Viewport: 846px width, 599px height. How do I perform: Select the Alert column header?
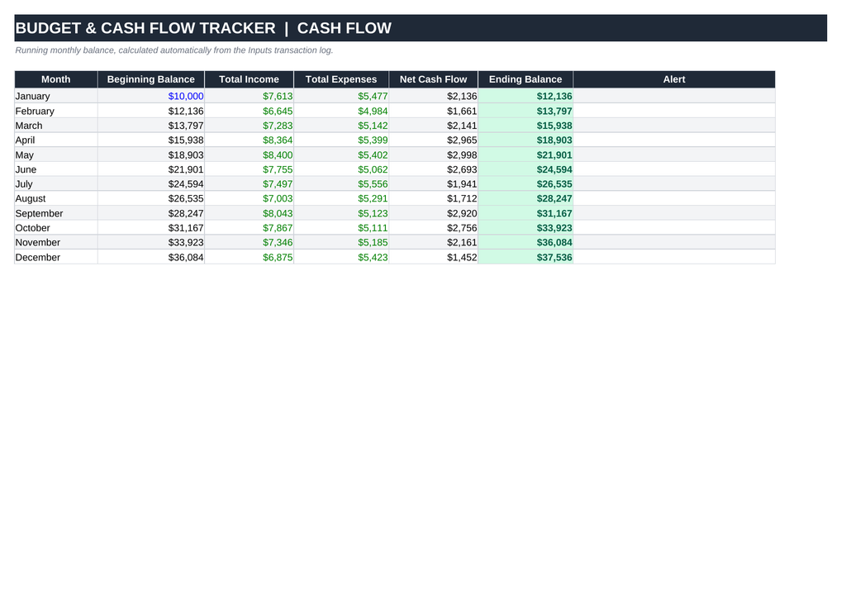tap(674, 79)
